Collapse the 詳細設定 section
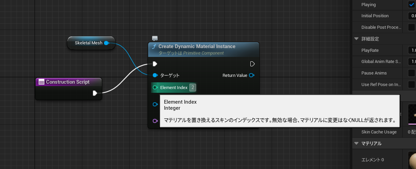Screen dimensions: 416x169 pos(356,39)
